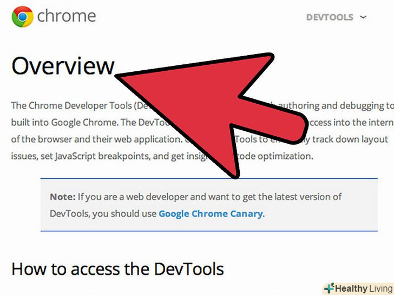Image resolution: width=394 pixels, height=295 pixels.
Task: Click the gray "chrome" wordmark
Action: [67, 16]
